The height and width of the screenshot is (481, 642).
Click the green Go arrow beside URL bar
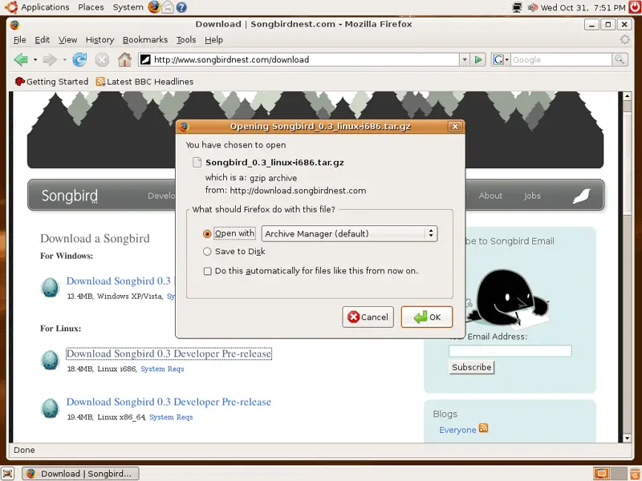(478, 59)
